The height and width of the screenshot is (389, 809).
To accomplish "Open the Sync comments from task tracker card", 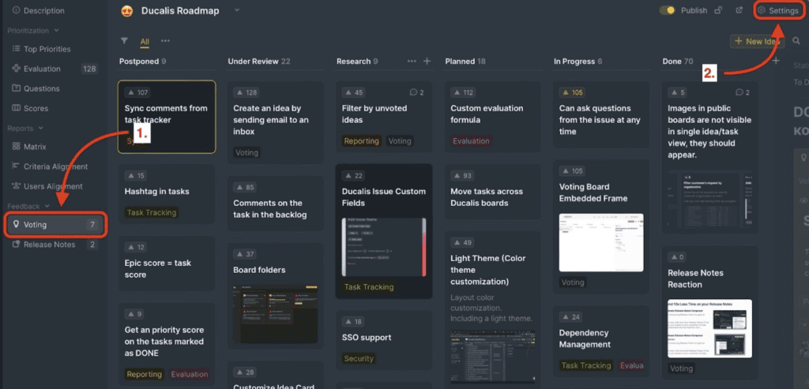I will (167, 117).
